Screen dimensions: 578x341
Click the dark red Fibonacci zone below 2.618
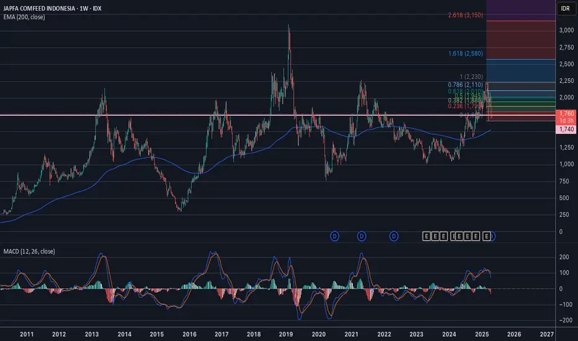pos(520,40)
